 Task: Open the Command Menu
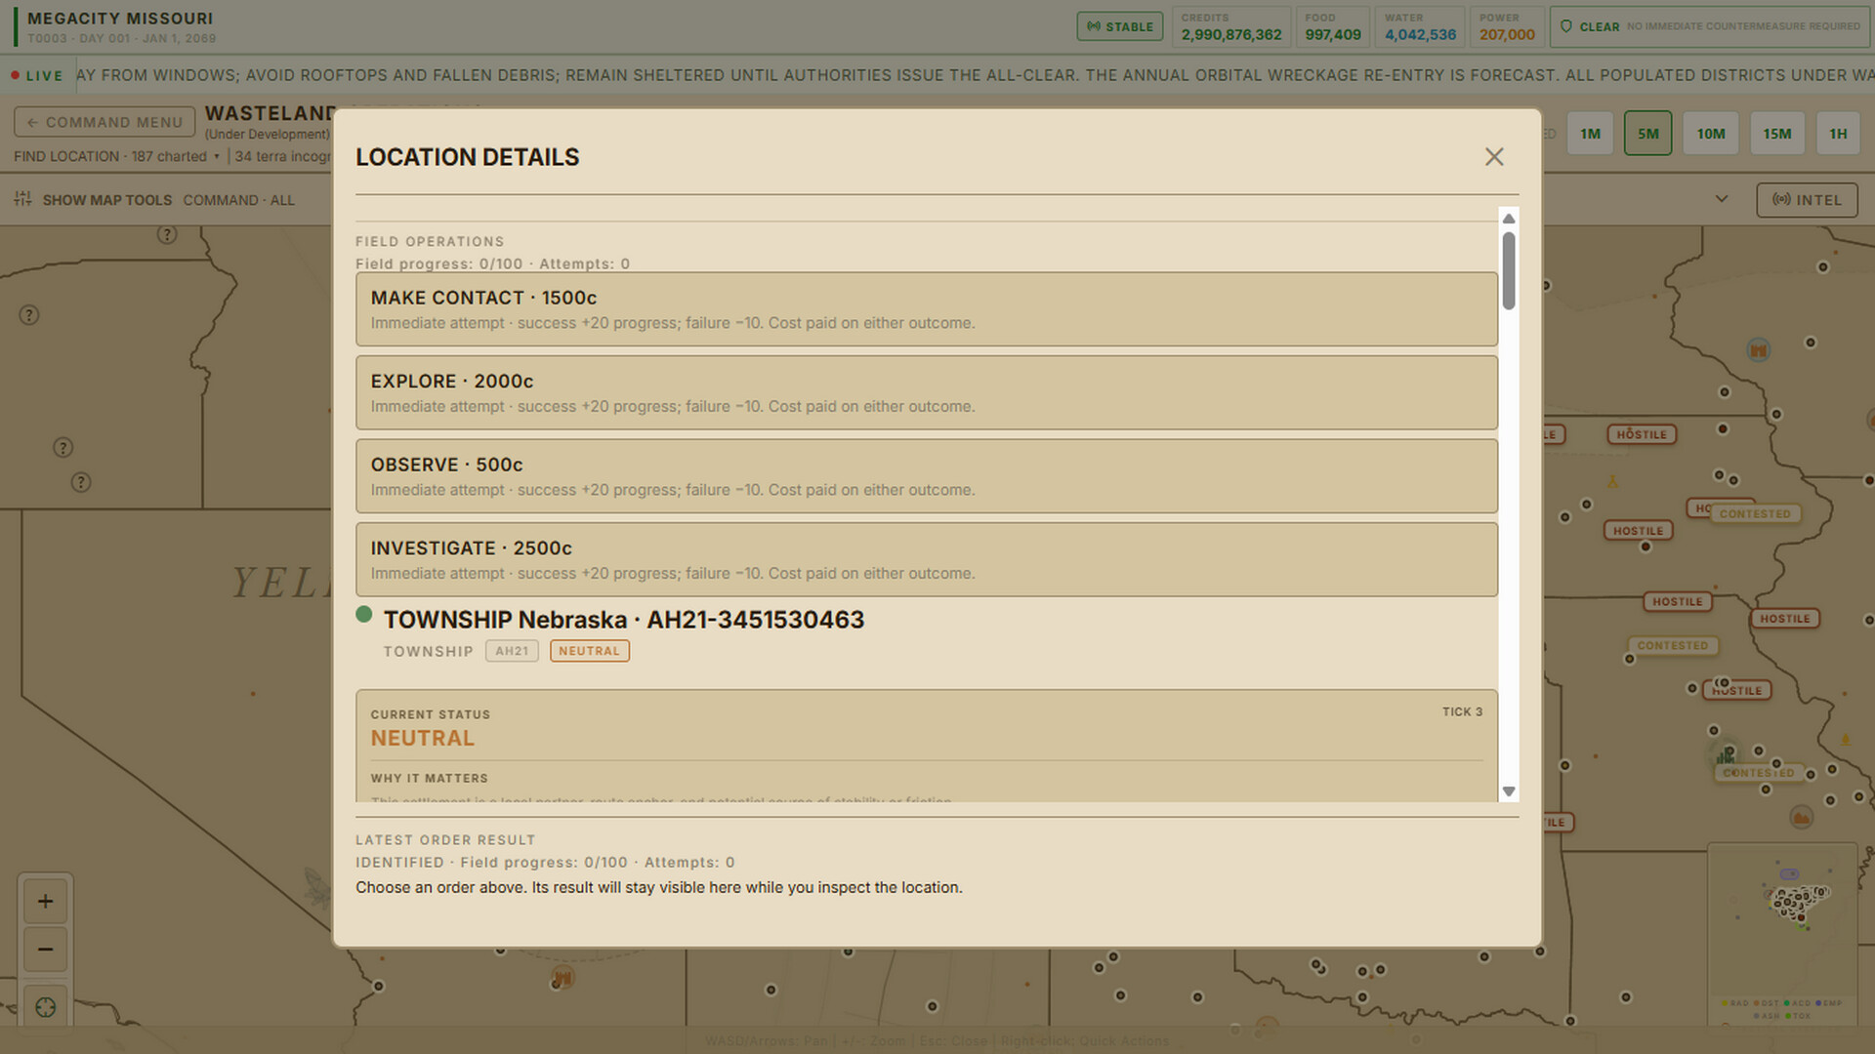coord(104,122)
